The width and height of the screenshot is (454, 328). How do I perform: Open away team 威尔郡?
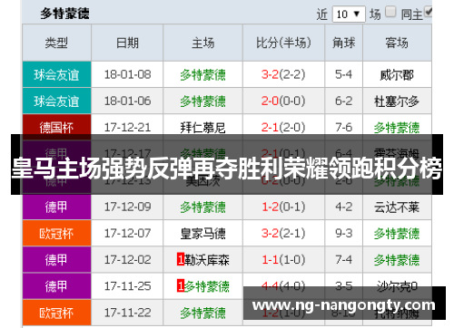397,74
